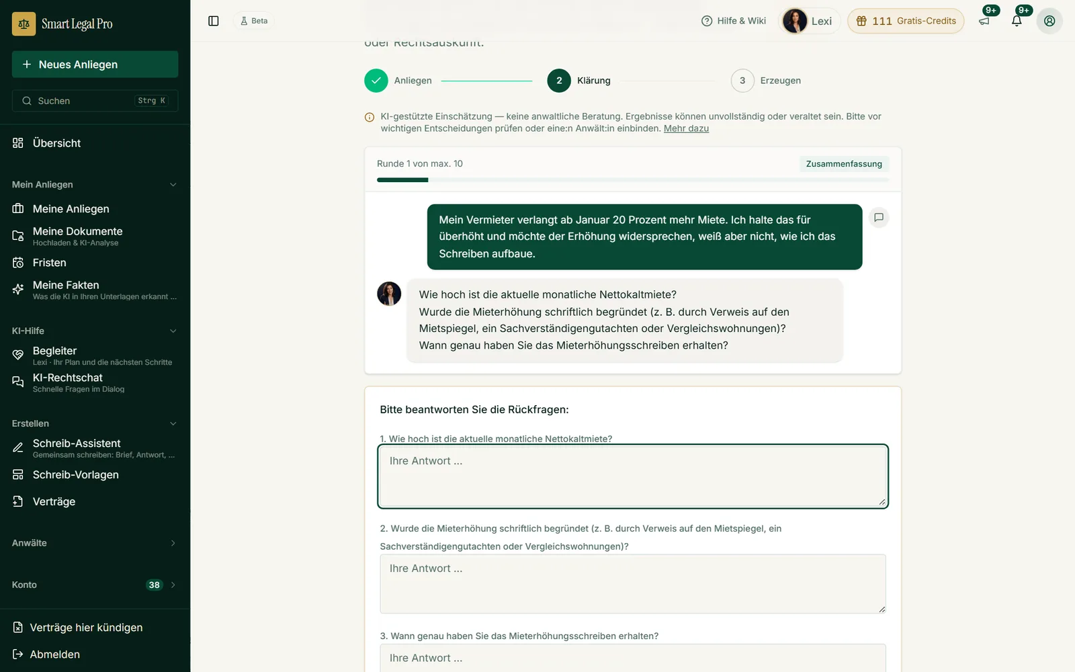Open Meine Fakten in the sidebar
The height and width of the screenshot is (672, 1075).
[x=95, y=290]
